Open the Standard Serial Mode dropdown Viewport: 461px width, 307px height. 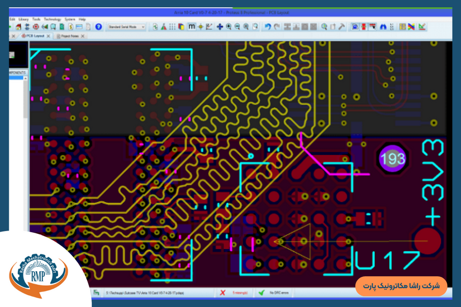pyautogui.click(x=126, y=26)
